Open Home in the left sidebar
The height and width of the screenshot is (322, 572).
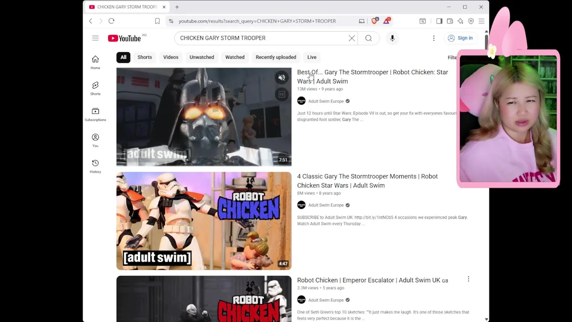pyautogui.click(x=95, y=63)
